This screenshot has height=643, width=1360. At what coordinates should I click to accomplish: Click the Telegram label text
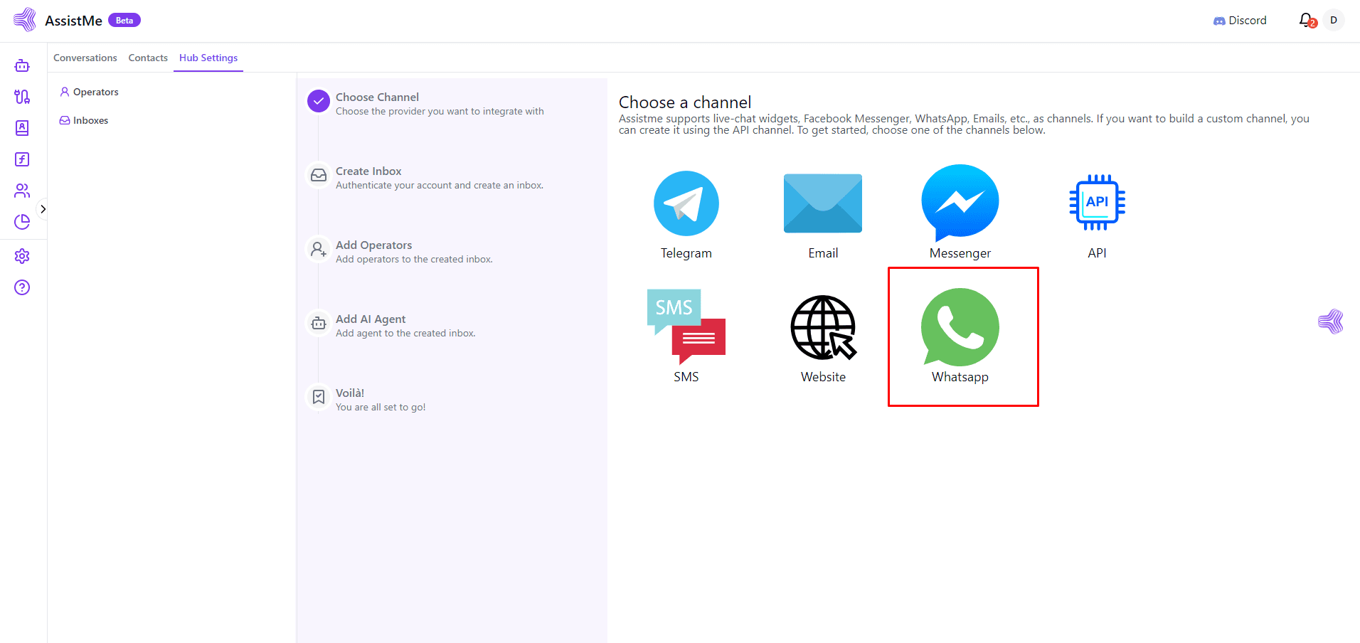click(686, 253)
